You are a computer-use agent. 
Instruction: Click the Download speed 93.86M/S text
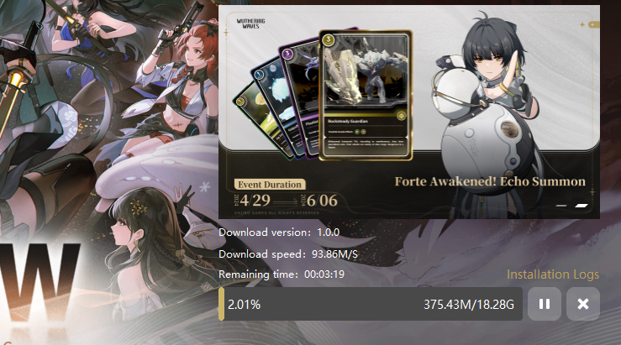point(288,254)
